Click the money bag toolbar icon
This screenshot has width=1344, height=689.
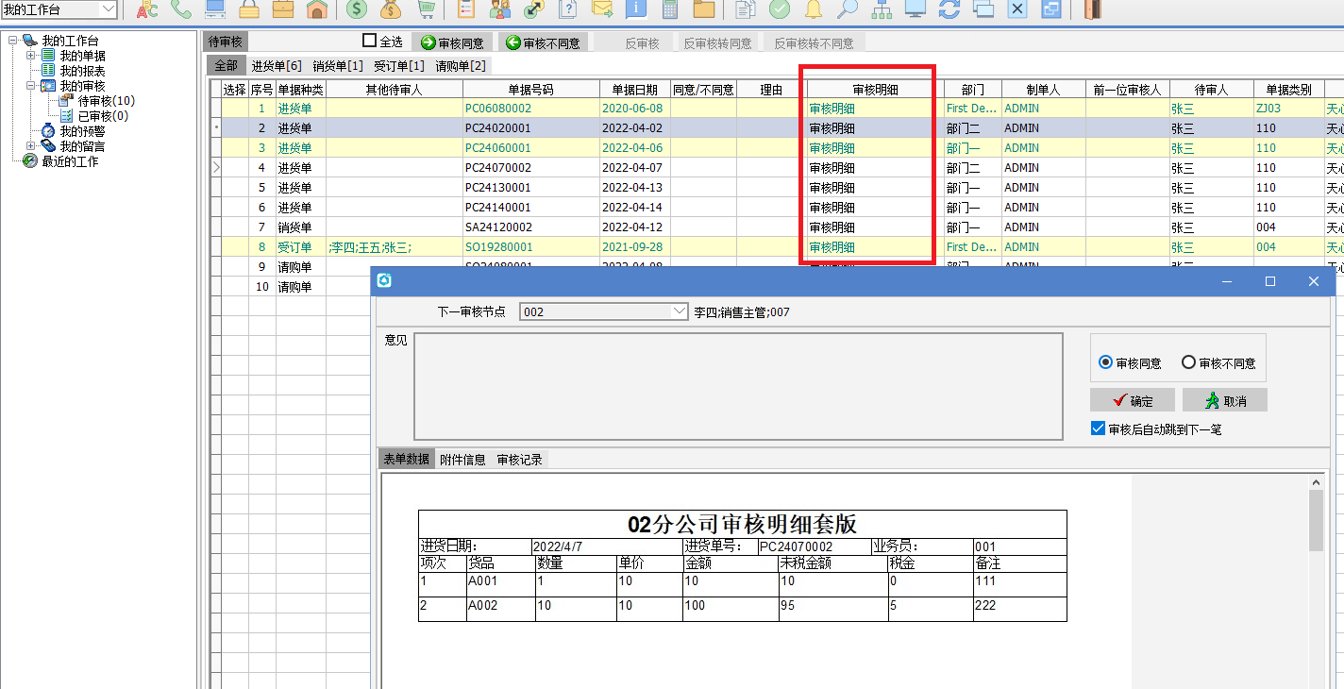point(391,10)
